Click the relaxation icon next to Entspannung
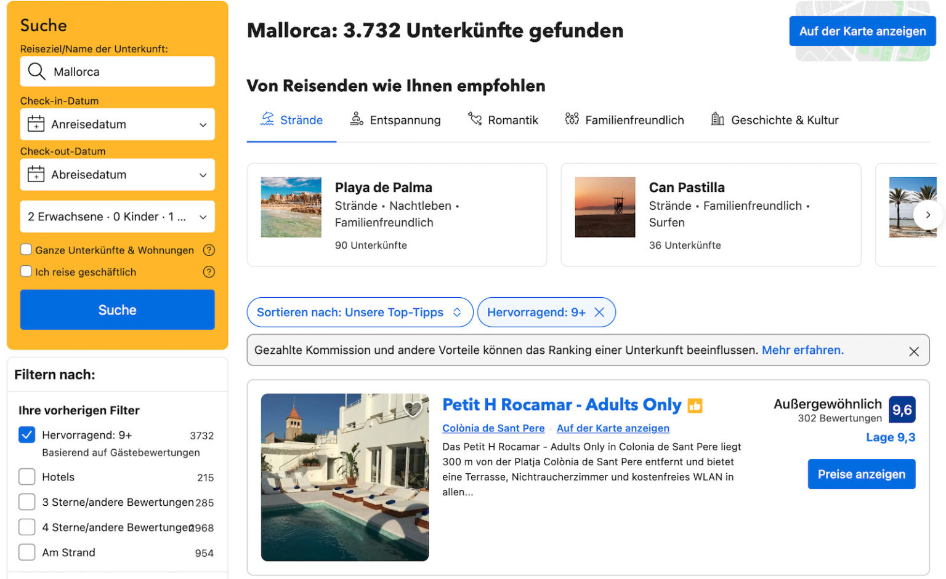Screen dimensions: 946x579 tap(356, 119)
